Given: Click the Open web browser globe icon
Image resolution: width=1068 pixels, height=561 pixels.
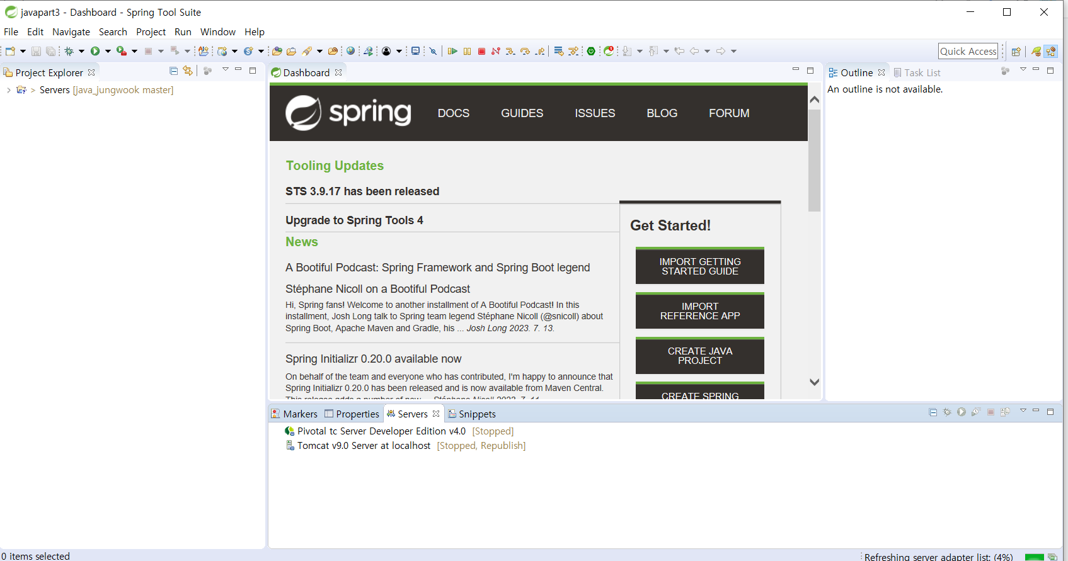Looking at the screenshot, I should 351,51.
